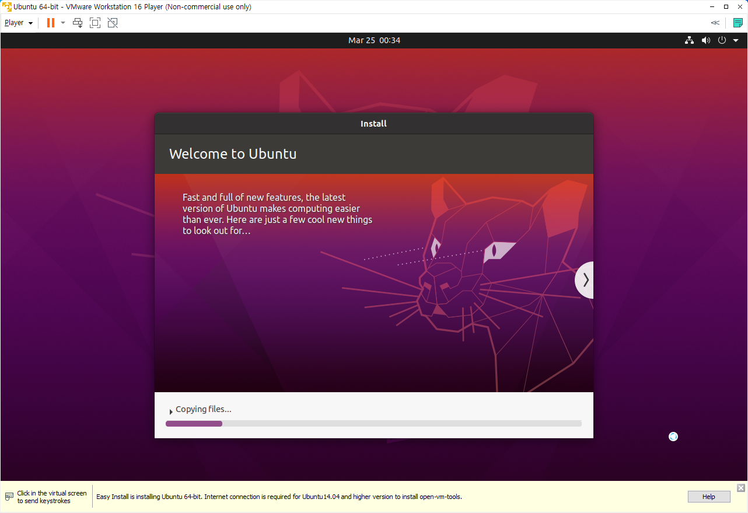Enter full screen mode
Viewport: 748px width, 513px height.
click(95, 23)
